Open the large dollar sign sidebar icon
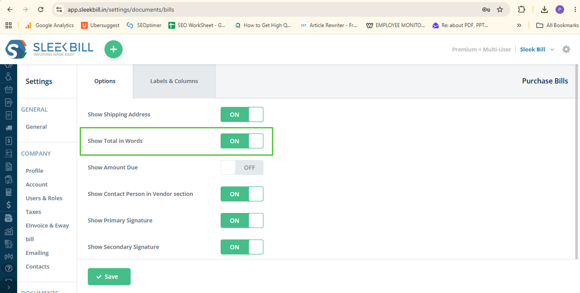Screen dimensions: 580x293 point(8,205)
